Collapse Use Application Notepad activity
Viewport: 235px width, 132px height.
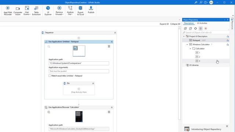(112, 42)
